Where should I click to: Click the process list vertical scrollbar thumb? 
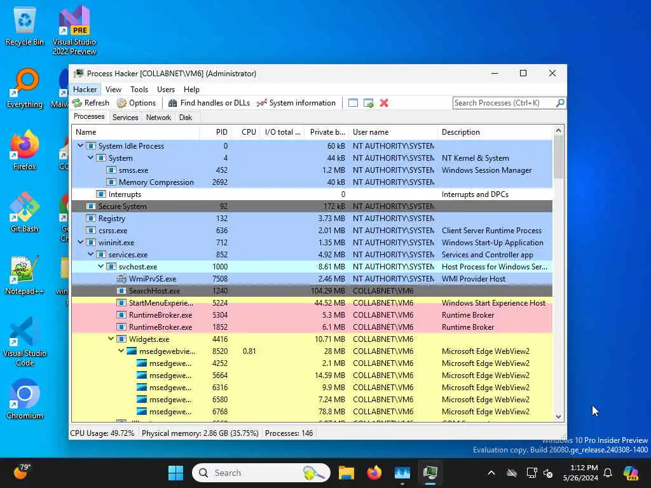[x=558, y=157]
